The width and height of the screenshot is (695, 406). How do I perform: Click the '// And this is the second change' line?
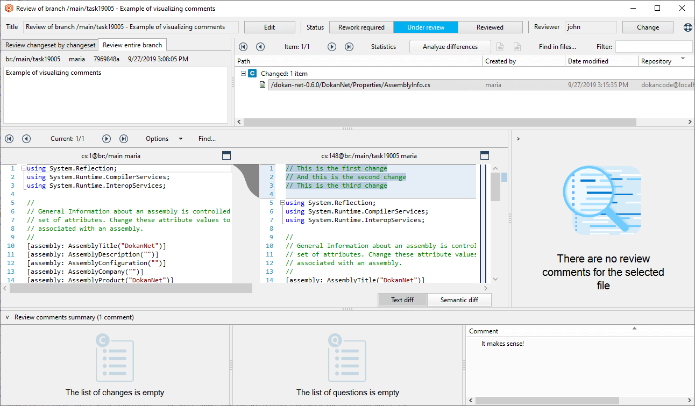[x=346, y=177]
